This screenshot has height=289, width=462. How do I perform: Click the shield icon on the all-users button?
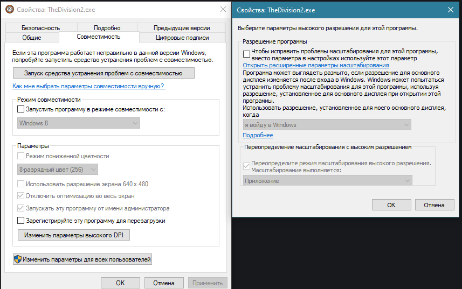pos(18,259)
